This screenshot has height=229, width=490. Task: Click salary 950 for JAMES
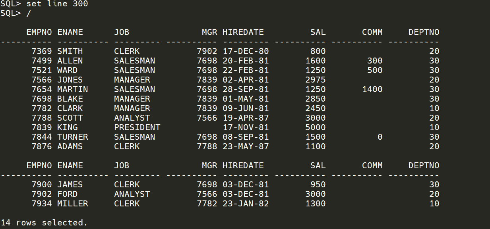(318, 185)
